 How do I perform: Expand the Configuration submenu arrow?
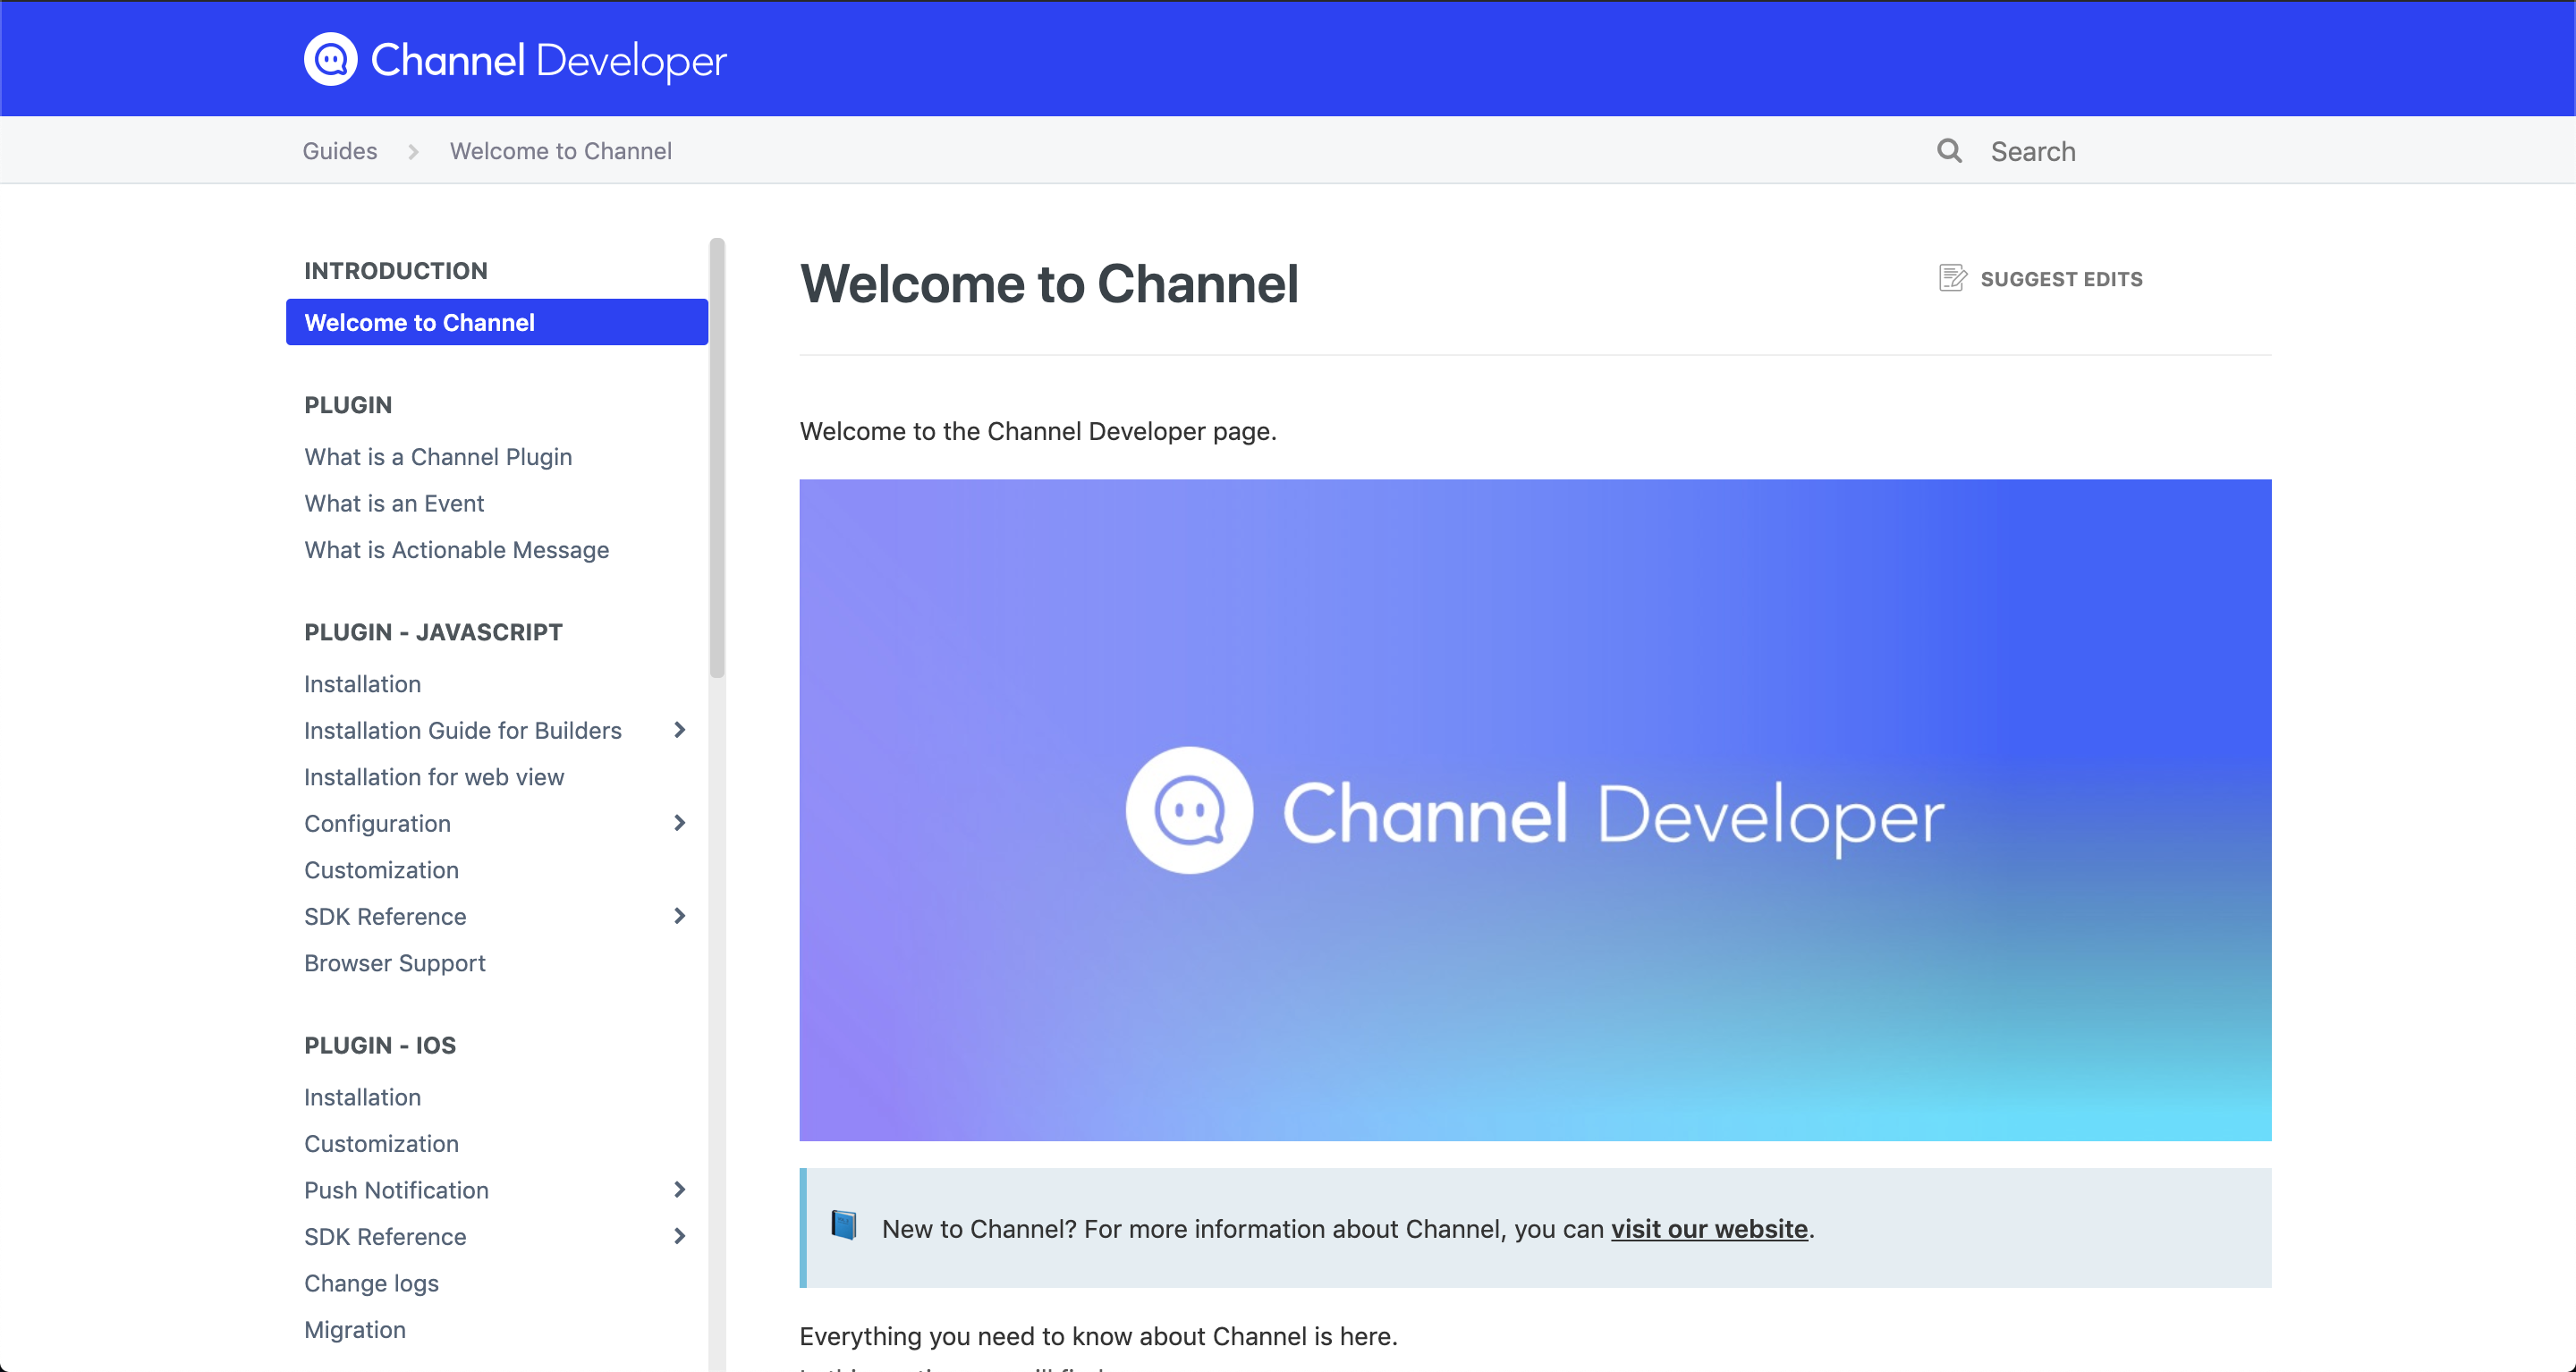coord(680,823)
